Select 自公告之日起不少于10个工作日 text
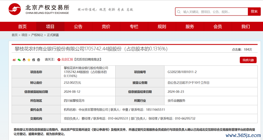This screenshot has height=140, width=263. click(x=189, y=83)
